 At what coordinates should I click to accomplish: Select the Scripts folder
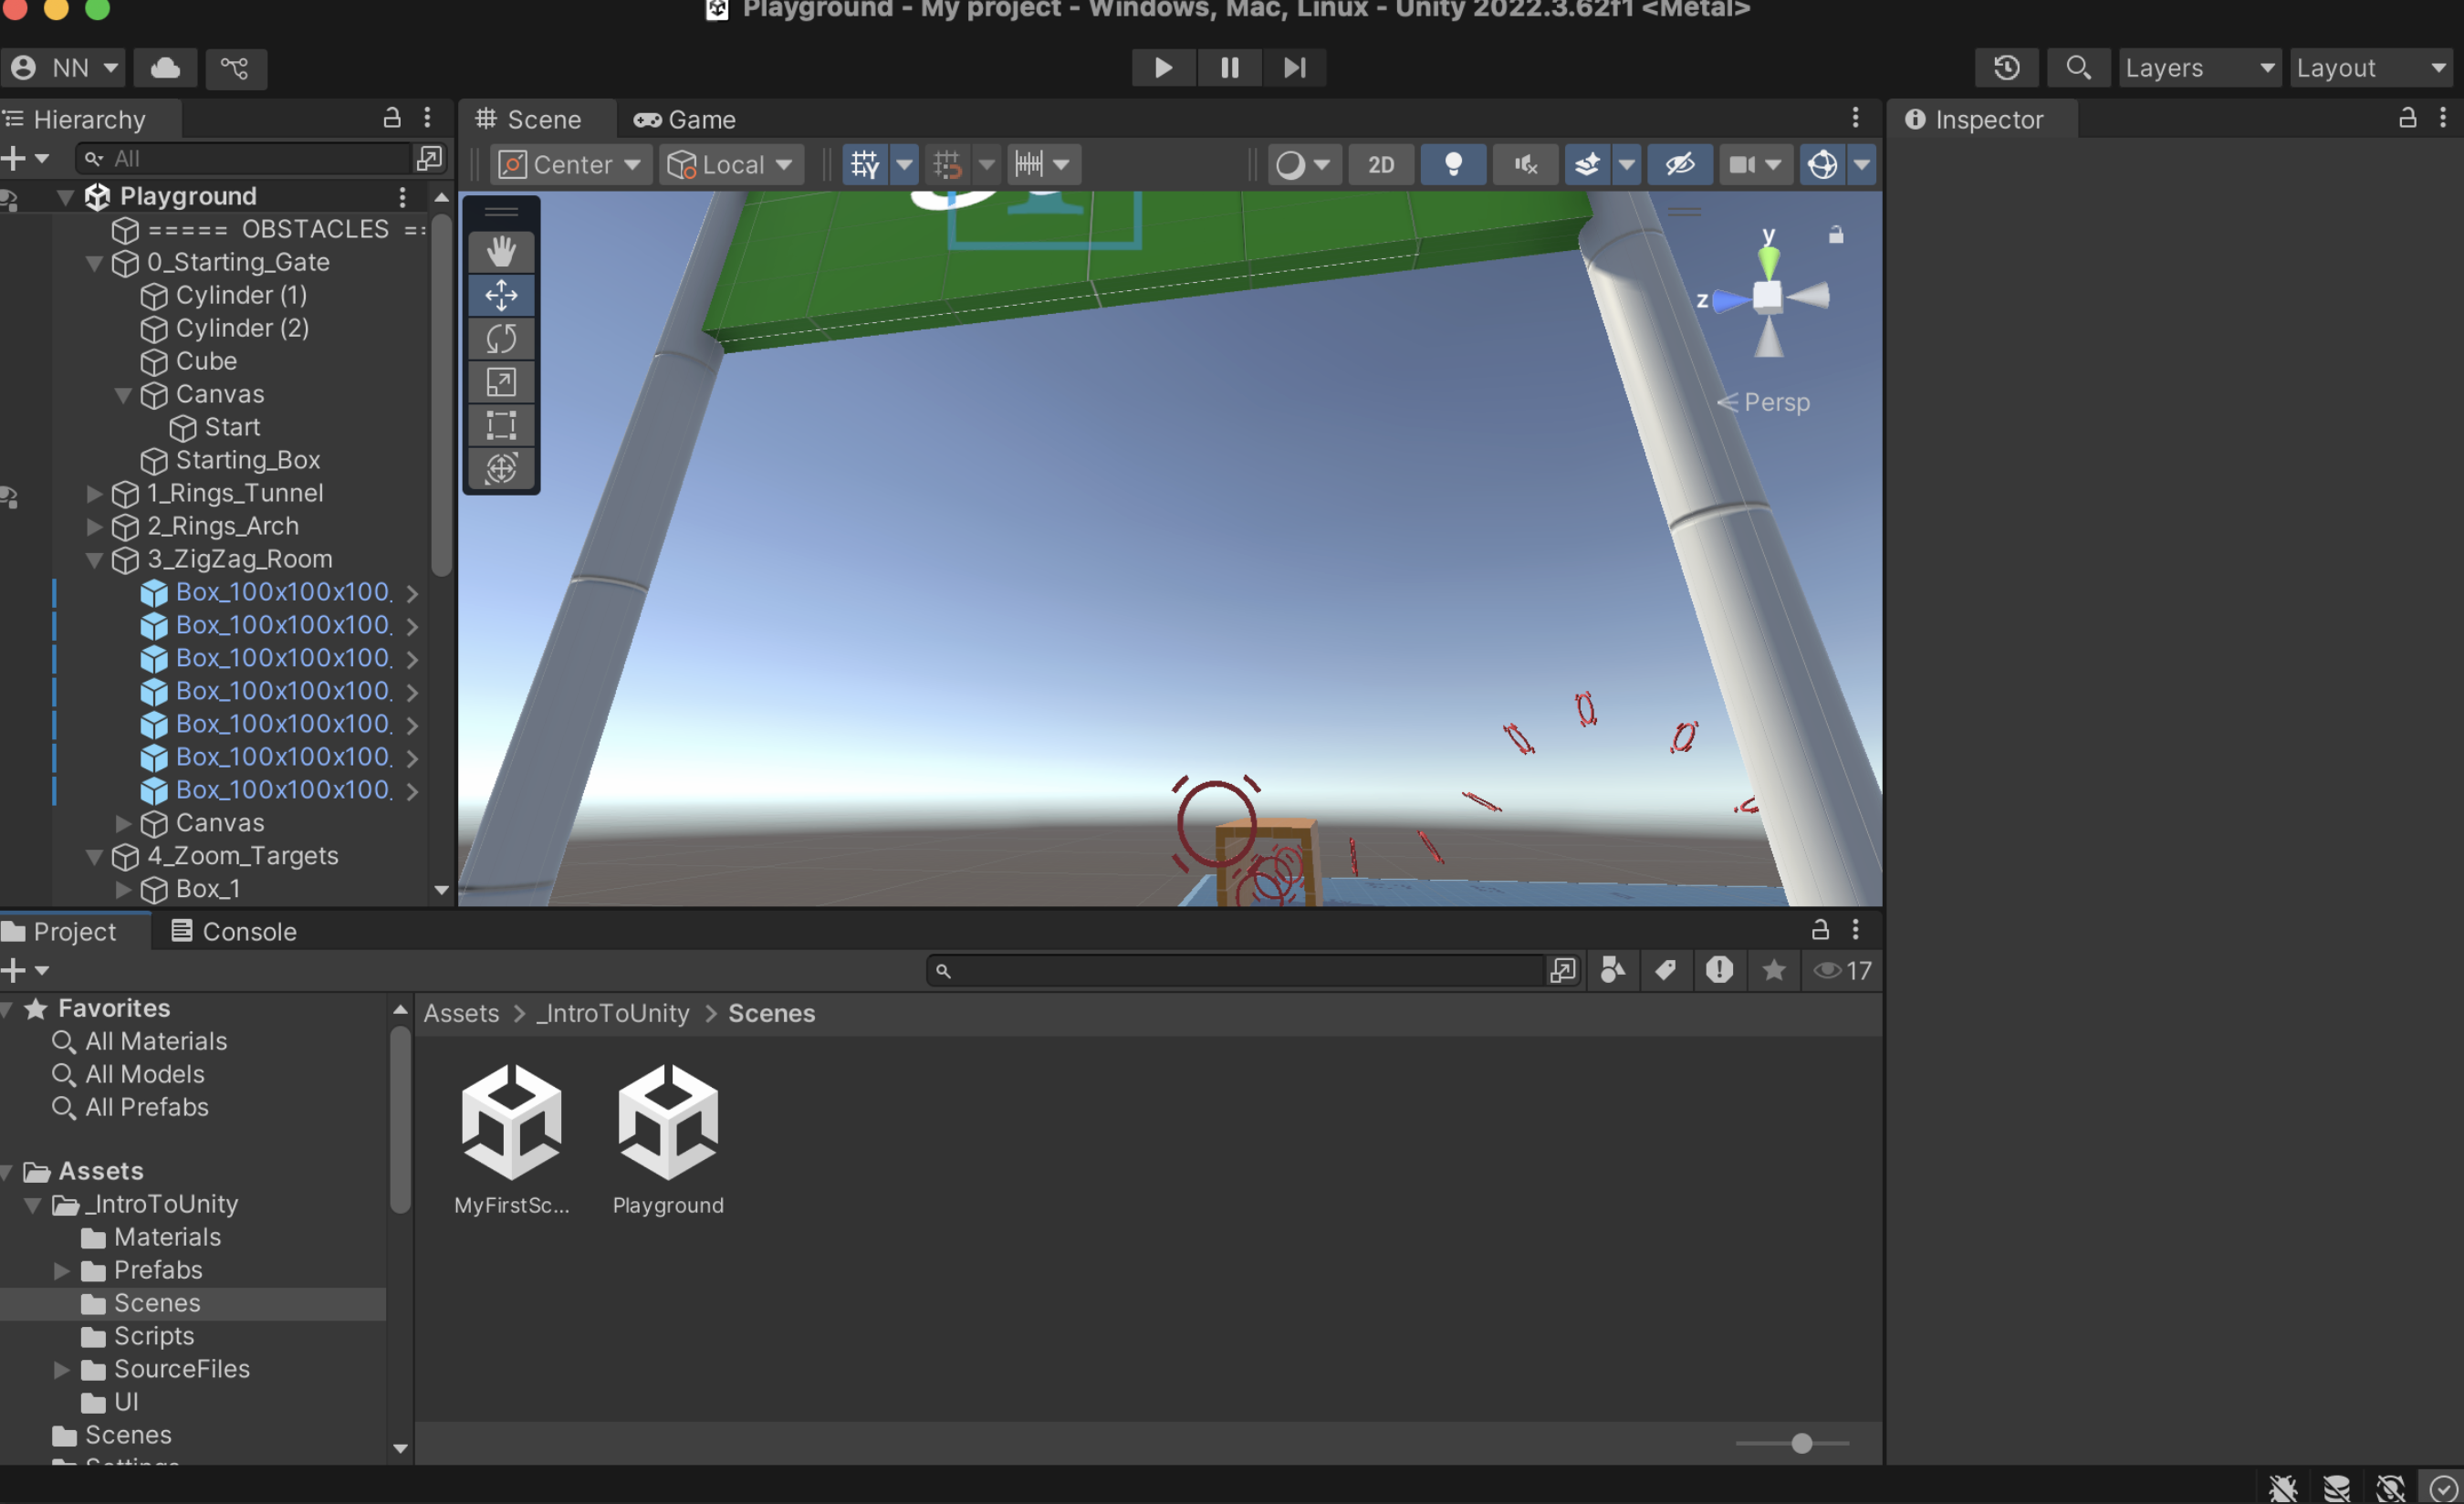coord(153,1336)
